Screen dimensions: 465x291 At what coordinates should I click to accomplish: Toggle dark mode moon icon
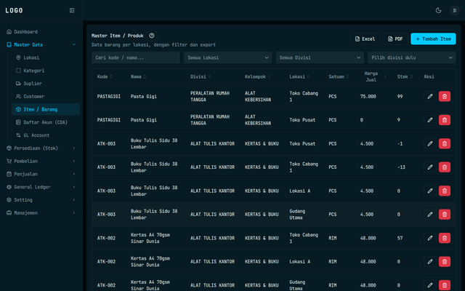point(438,10)
